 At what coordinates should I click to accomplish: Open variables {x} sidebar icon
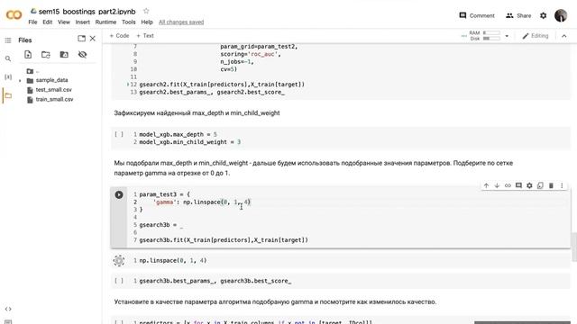point(8,76)
